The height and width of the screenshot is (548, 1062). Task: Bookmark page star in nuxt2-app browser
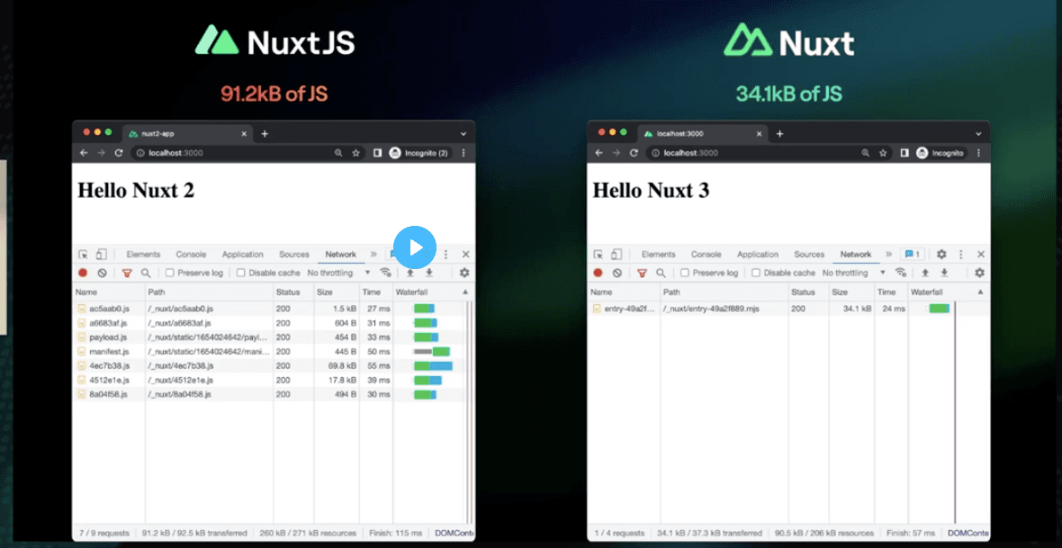(x=356, y=153)
